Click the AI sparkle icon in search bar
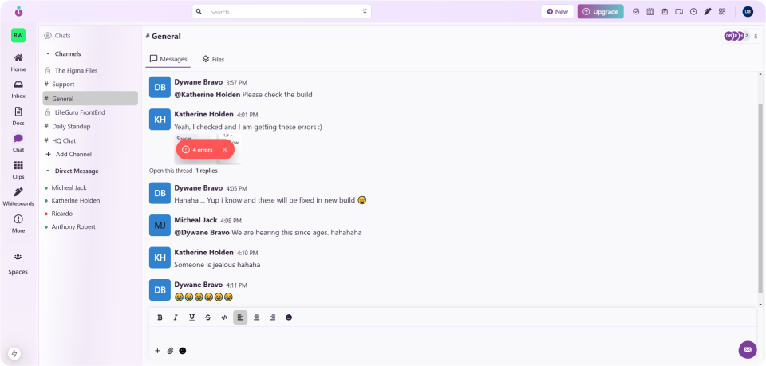The image size is (766, 366). 365,12
